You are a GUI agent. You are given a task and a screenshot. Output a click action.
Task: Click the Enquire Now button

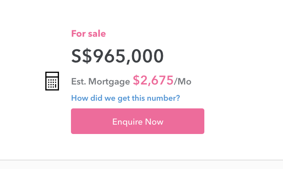tap(138, 121)
